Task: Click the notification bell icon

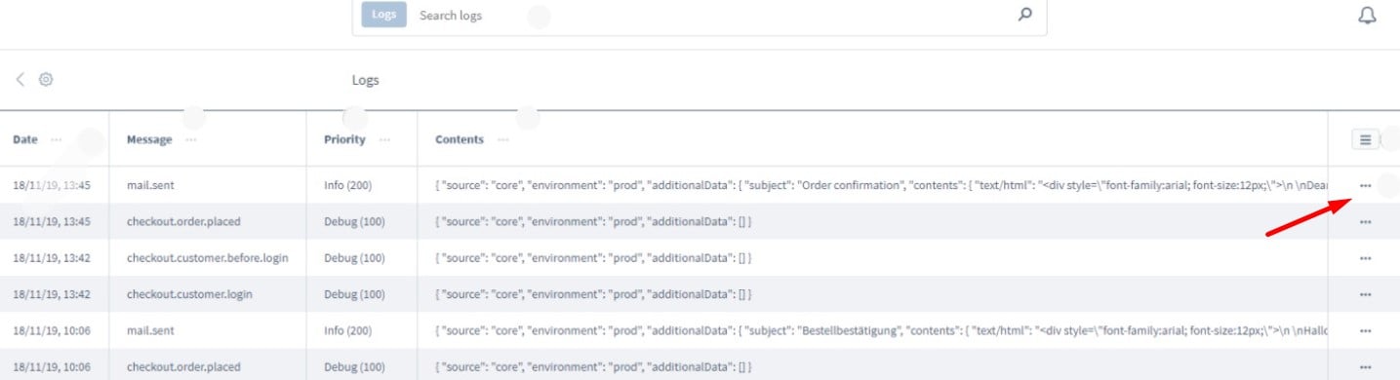Action: (x=1367, y=17)
